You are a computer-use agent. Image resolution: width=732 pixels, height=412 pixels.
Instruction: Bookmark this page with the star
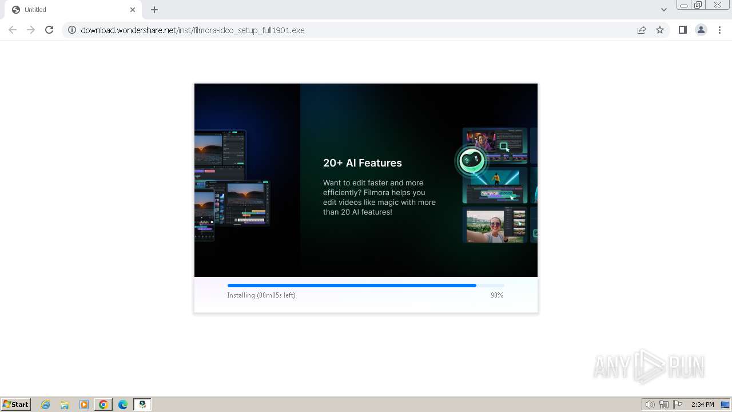coord(660,30)
